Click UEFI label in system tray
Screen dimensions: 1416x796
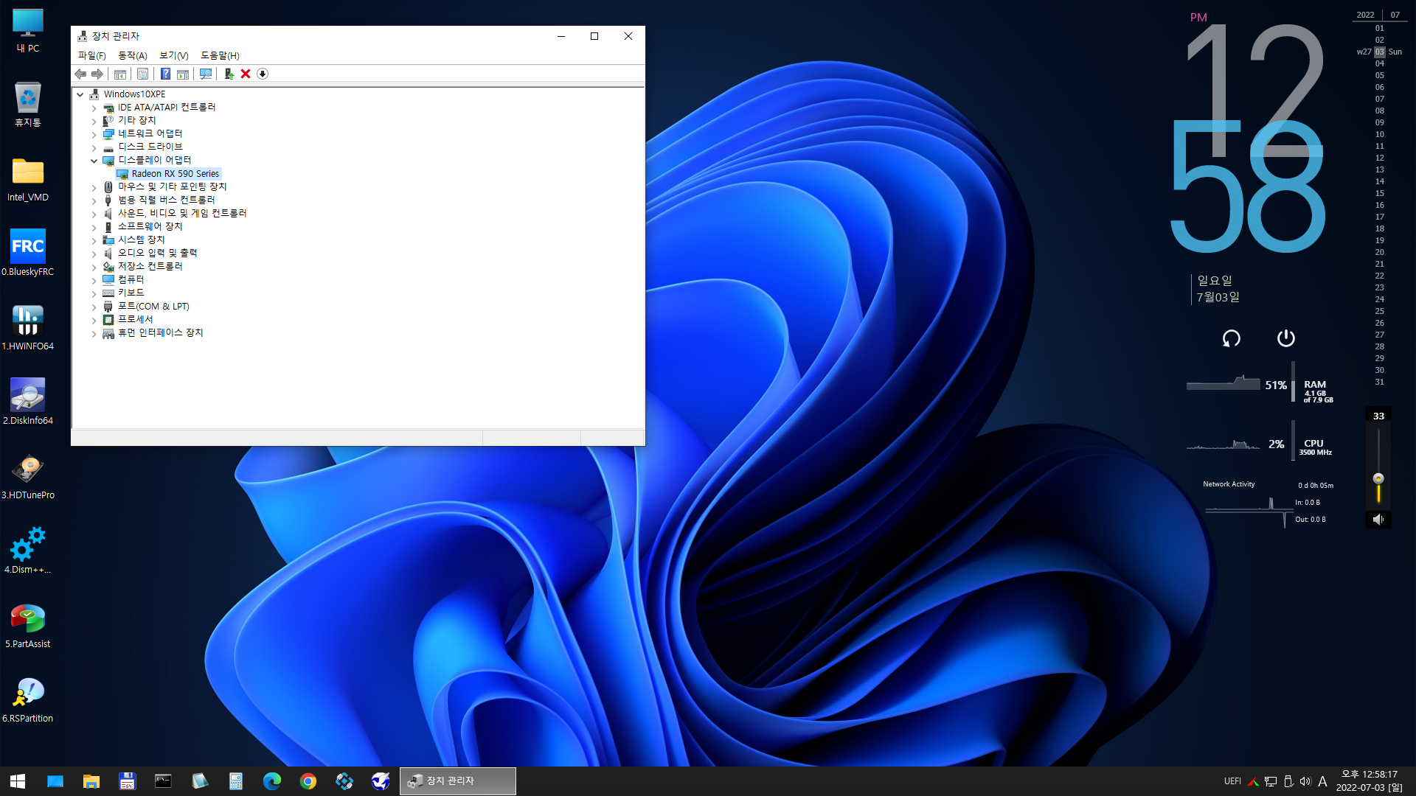click(1232, 781)
